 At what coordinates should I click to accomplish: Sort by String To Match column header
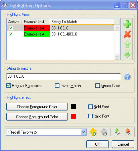(82, 22)
